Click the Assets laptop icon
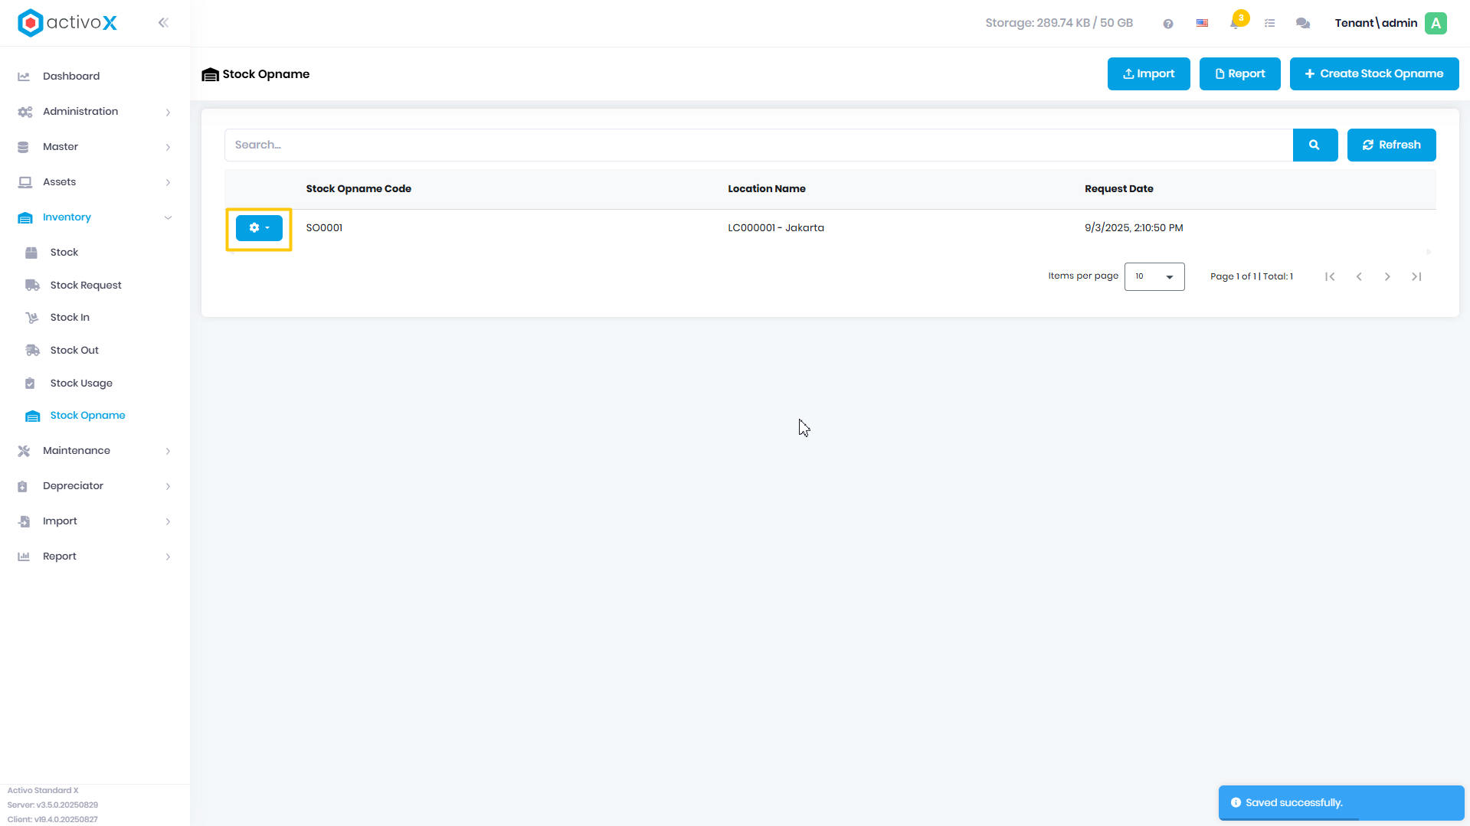1470x826 pixels. [x=25, y=182]
